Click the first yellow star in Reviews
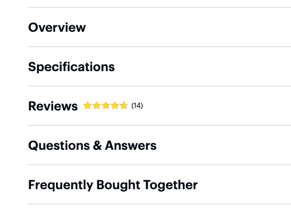Viewport: 291px width, 210px height. tap(88, 106)
